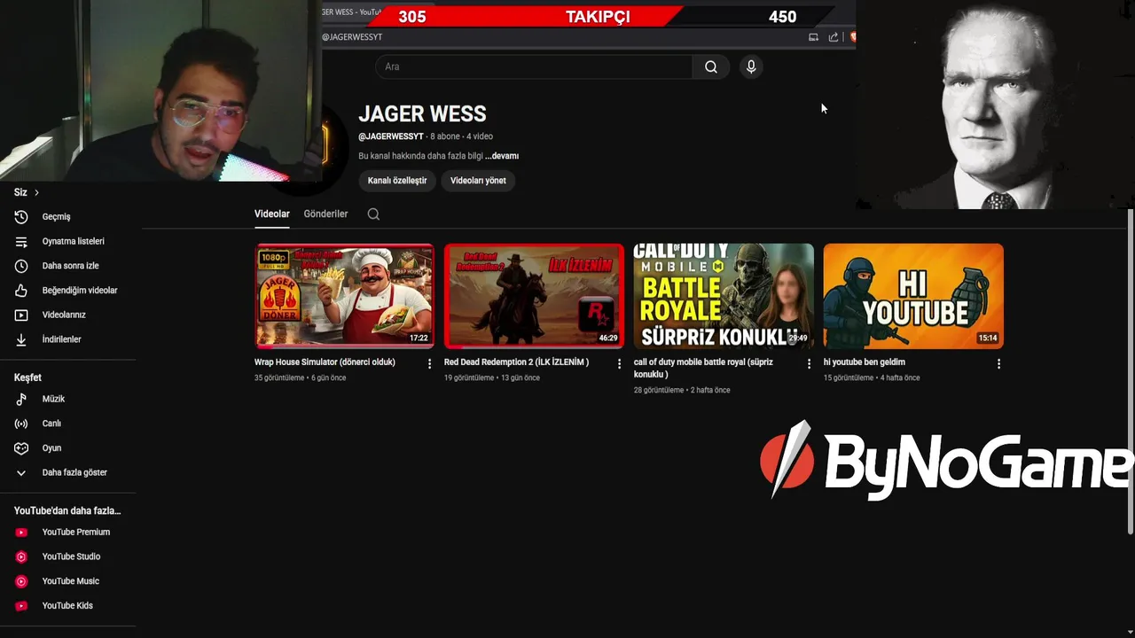Open call of duty mobile battle royal title

click(703, 368)
